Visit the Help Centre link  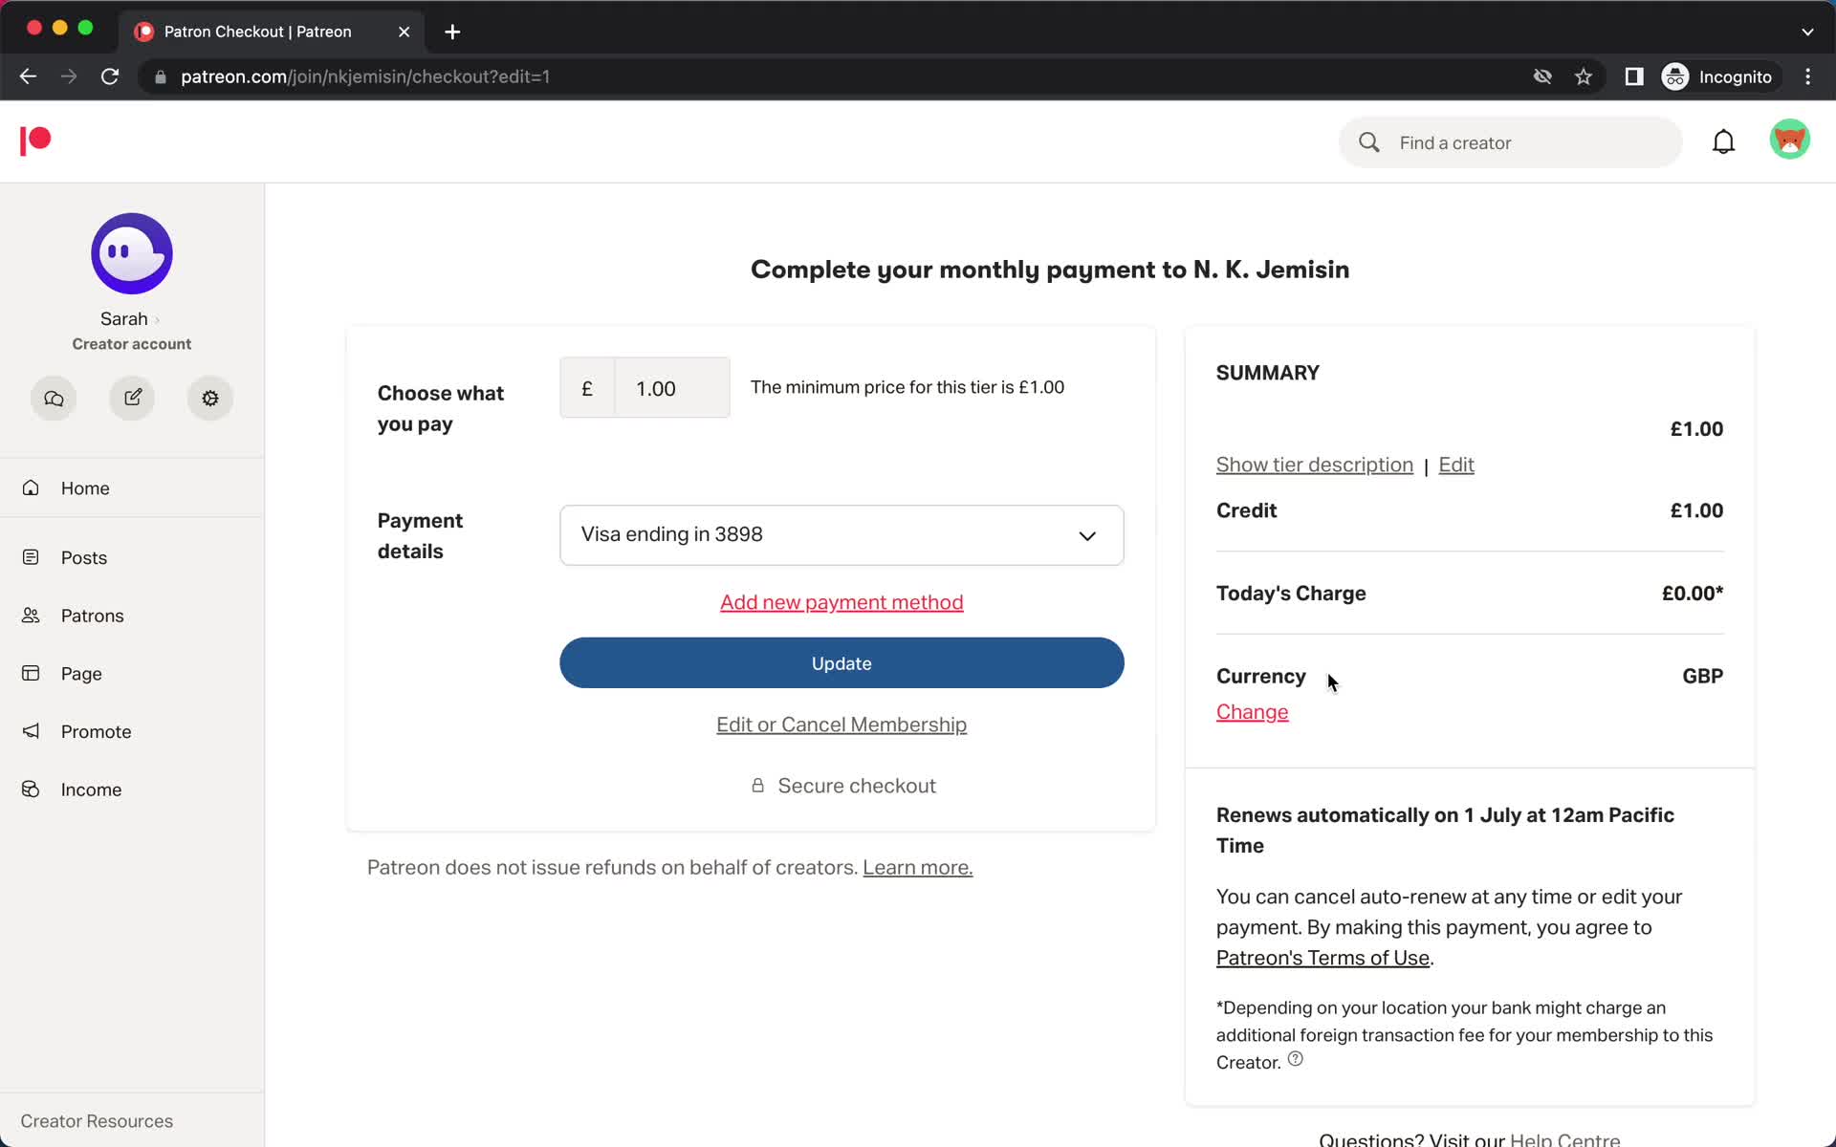point(1564,1138)
